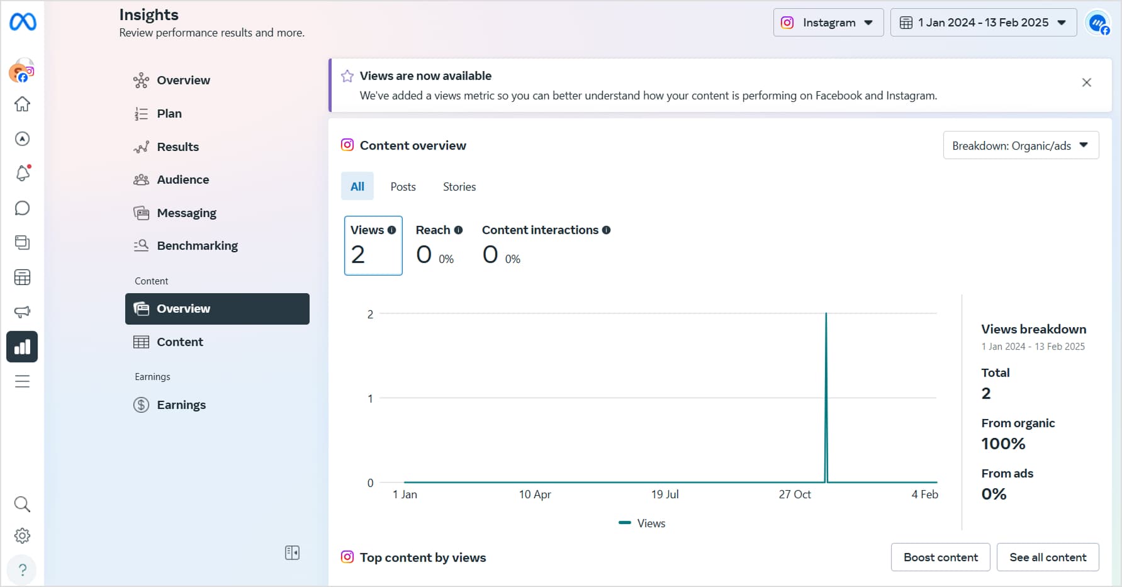This screenshot has width=1122, height=587.
Task: Open Inbox chat bubble icon
Action: point(22,208)
